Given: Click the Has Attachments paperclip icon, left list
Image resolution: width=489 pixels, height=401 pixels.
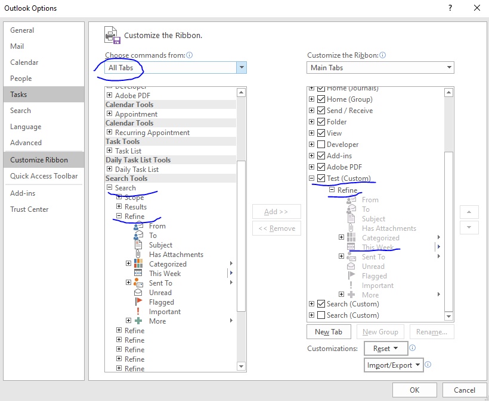Looking at the screenshot, I should tap(138, 255).
